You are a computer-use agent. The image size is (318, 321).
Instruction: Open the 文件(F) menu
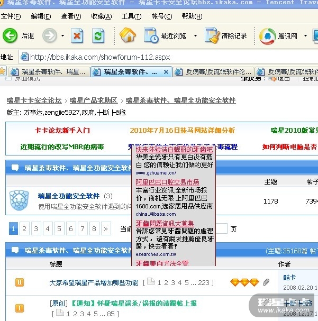click(11, 16)
